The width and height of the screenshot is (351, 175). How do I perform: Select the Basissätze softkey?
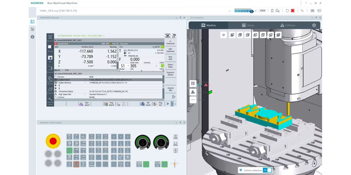coord(171,58)
